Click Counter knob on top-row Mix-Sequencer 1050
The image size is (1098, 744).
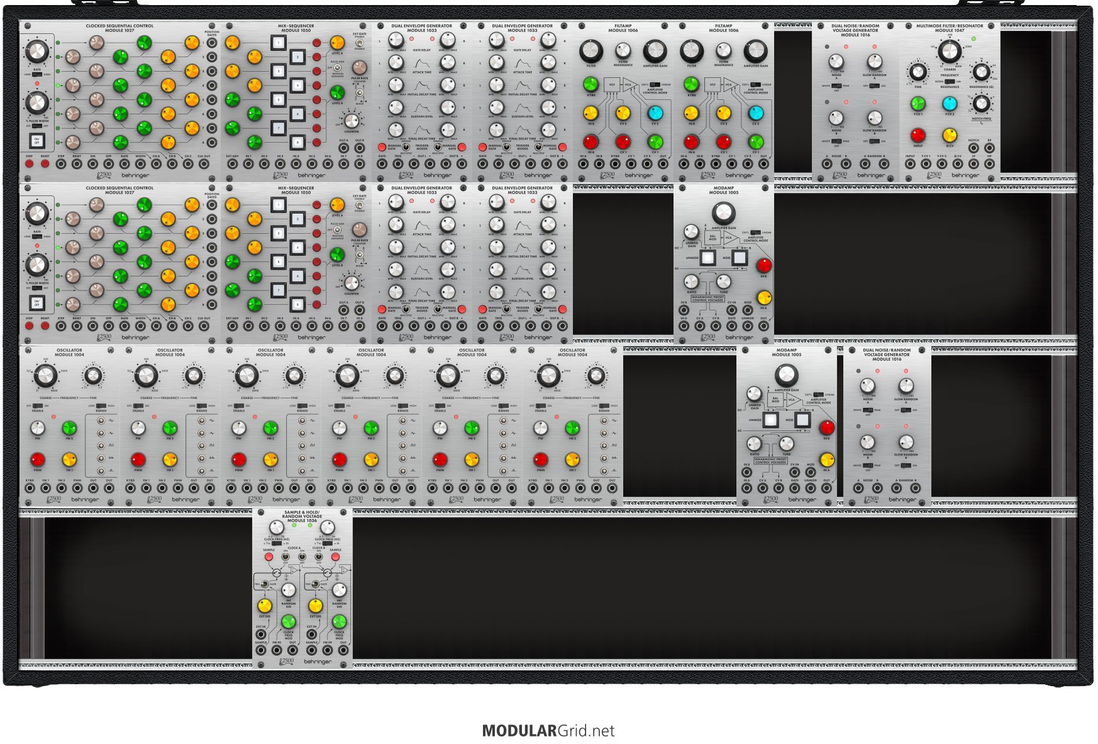(x=352, y=121)
